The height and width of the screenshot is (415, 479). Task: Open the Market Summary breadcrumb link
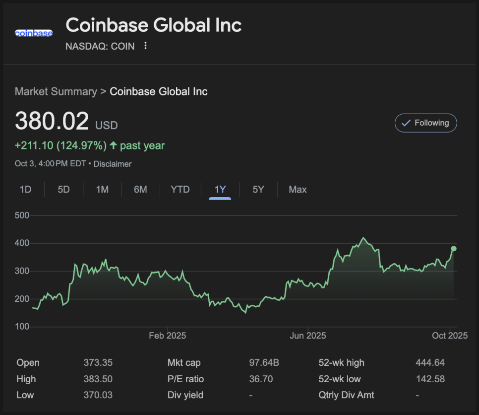(x=56, y=91)
